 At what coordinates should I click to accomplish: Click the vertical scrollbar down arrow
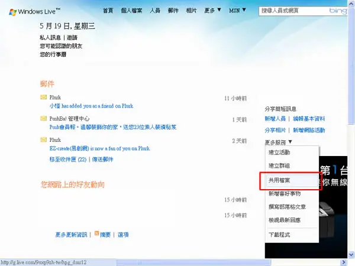coord(351,255)
